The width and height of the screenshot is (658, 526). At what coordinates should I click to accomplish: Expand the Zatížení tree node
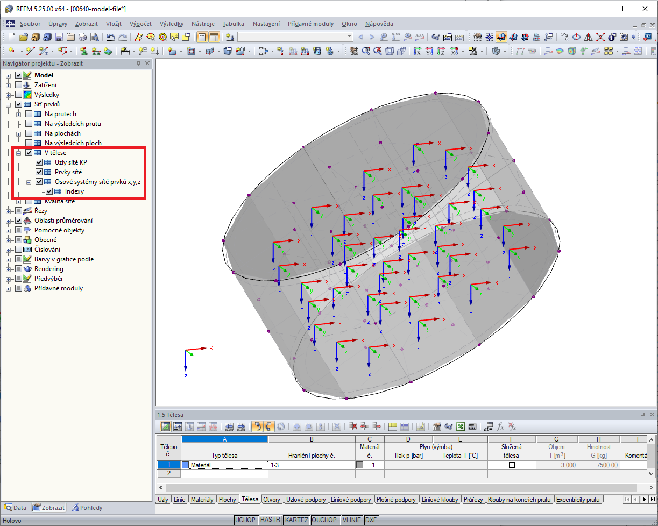9,85
